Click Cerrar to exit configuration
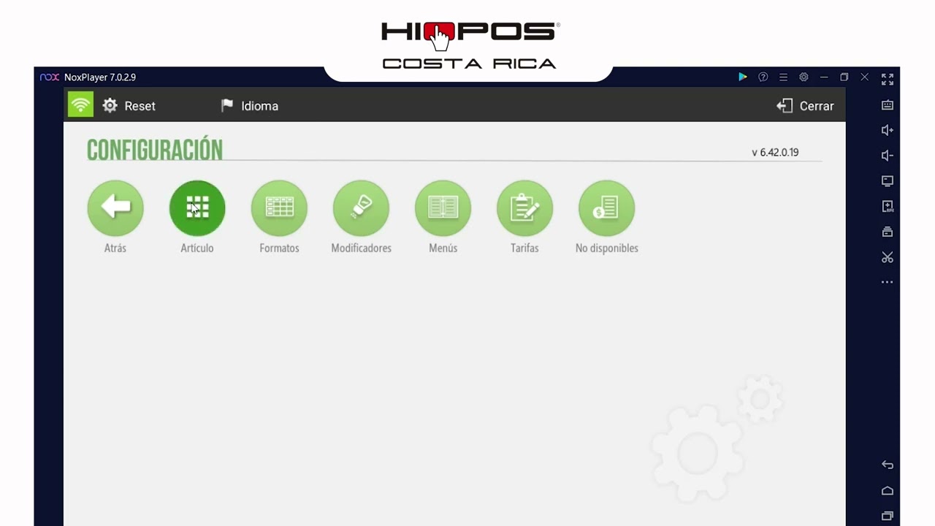Viewport: 935px width, 526px height. (x=805, y=106)
